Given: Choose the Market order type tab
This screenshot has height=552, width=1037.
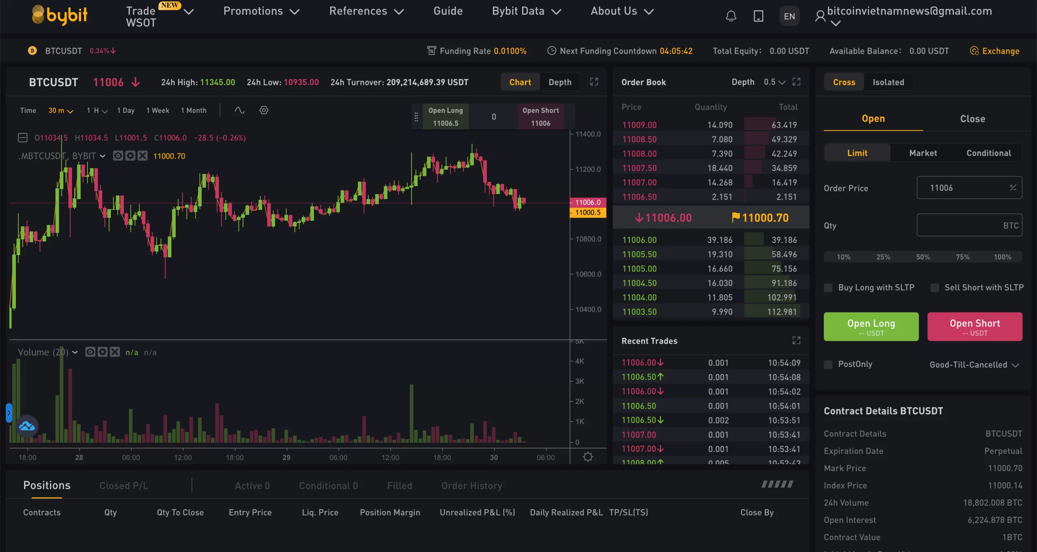Looking at the screenshot, I should tap(923, 153).
